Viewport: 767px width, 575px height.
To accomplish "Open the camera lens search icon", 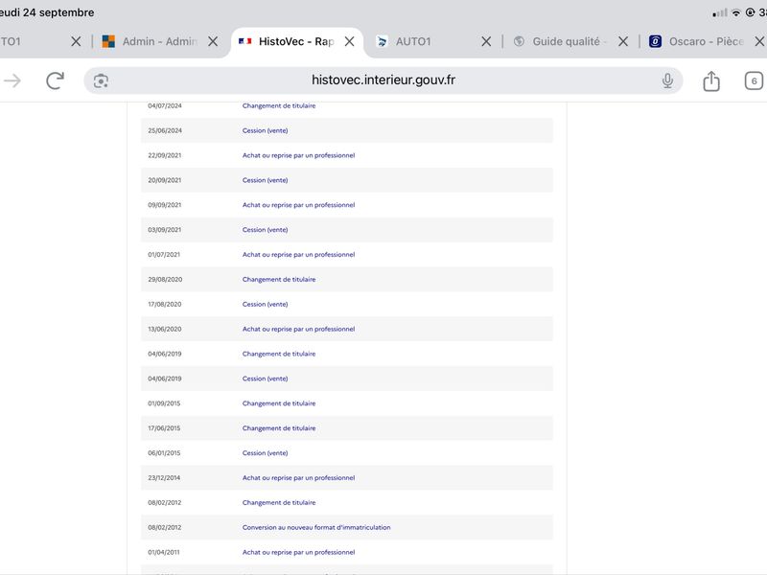I will pos(101,81).
